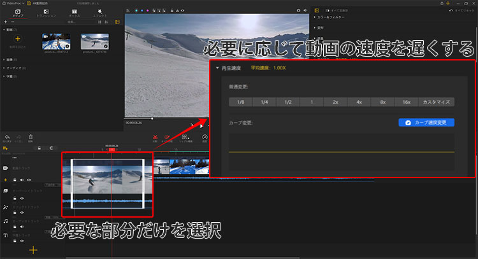Viewport: 478px width, 259px height.
Task: Click the magenta color dot above preview
Action: (x=148, y=11)
